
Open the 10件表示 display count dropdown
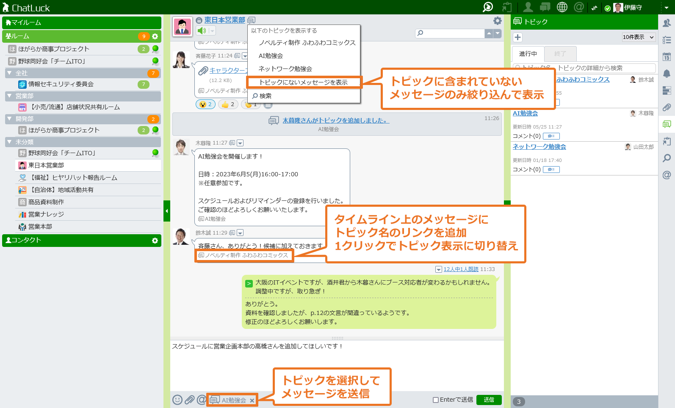click(x=639, y=37)
